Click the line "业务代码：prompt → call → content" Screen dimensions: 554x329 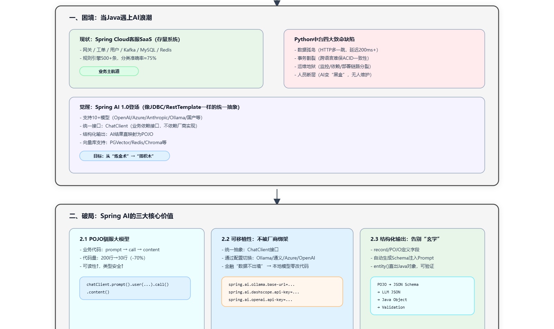(120, 250)
